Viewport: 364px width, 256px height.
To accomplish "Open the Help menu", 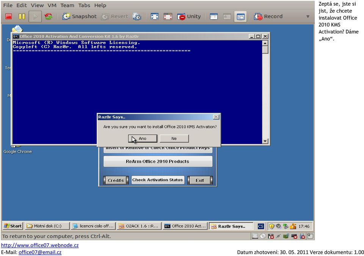I will [x=100, y=5].
